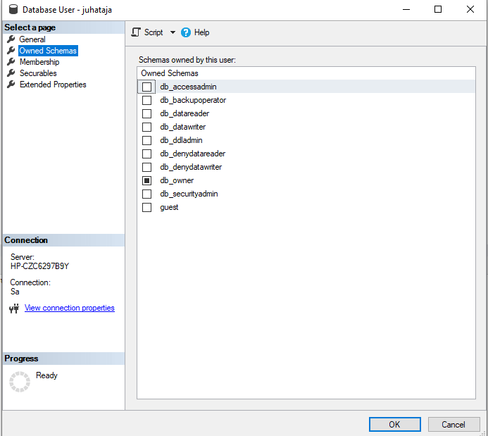Tick the guest schema checkbox
Image resolution: width=488 pixels, height=436 pixels.
[x=147, y=207]
